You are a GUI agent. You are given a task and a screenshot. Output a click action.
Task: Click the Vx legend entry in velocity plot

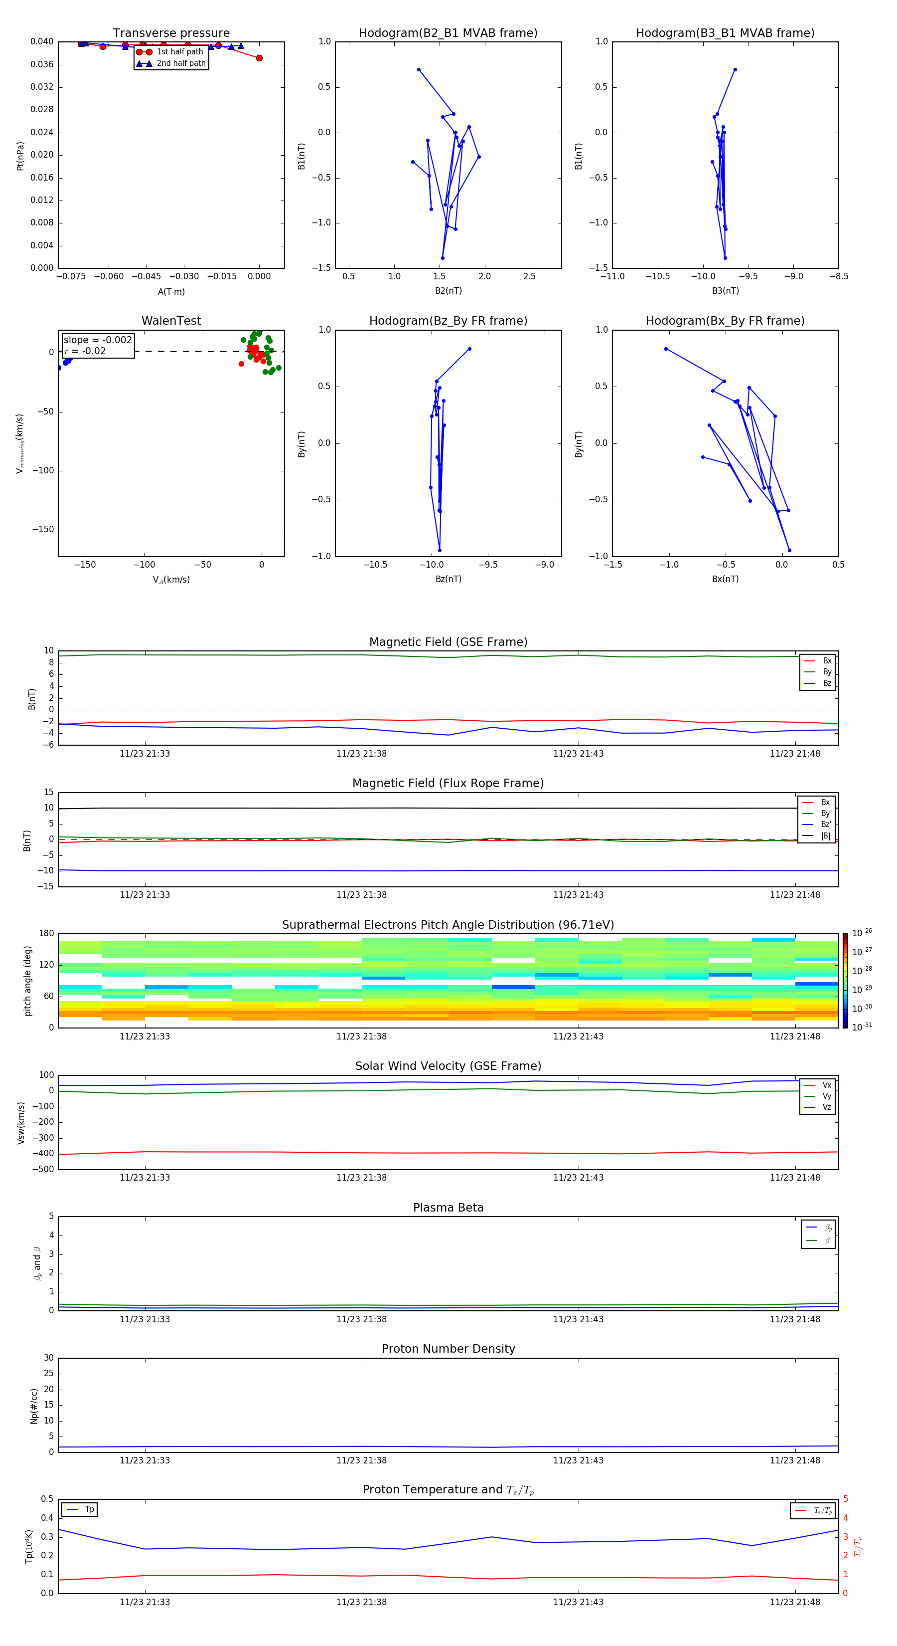coord(818,1085)
